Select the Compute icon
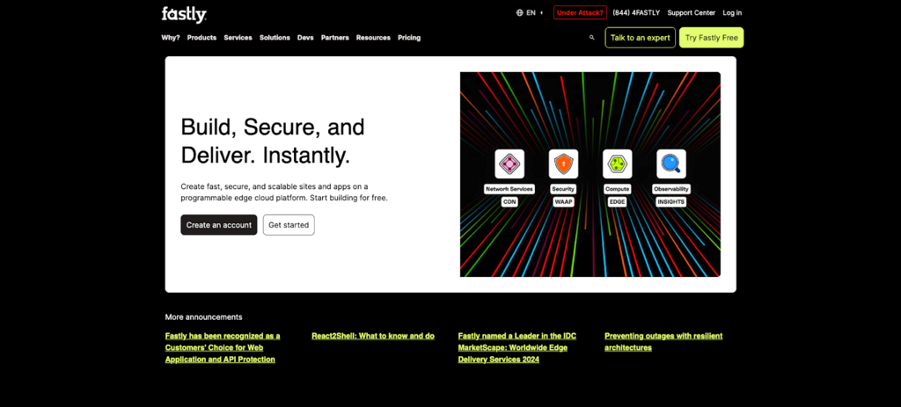 click(x=617, y=164)
